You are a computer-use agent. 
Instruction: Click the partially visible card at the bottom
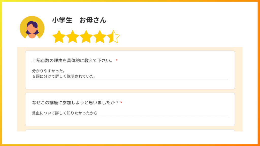coord(130,131)
